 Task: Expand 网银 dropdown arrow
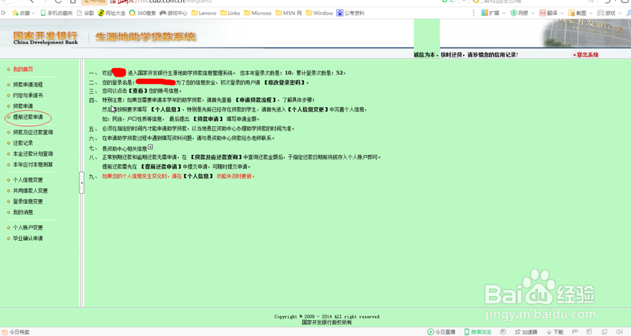click(x=533, y=13)
